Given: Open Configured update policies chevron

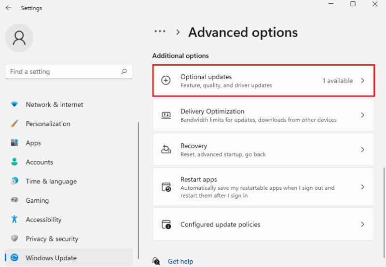Looking at the screenshot, I should [362, 225].
